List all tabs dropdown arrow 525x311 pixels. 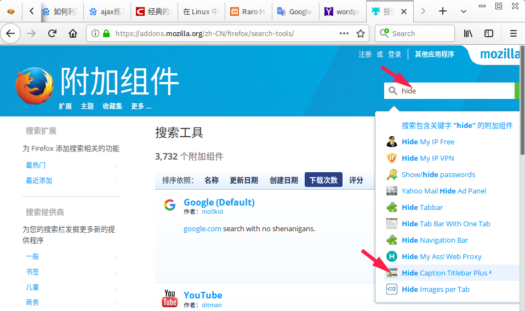coord(464,11)
